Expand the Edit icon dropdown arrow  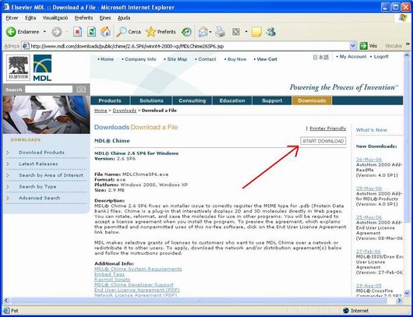(246, 32)
